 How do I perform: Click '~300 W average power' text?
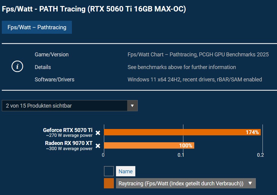69,149
